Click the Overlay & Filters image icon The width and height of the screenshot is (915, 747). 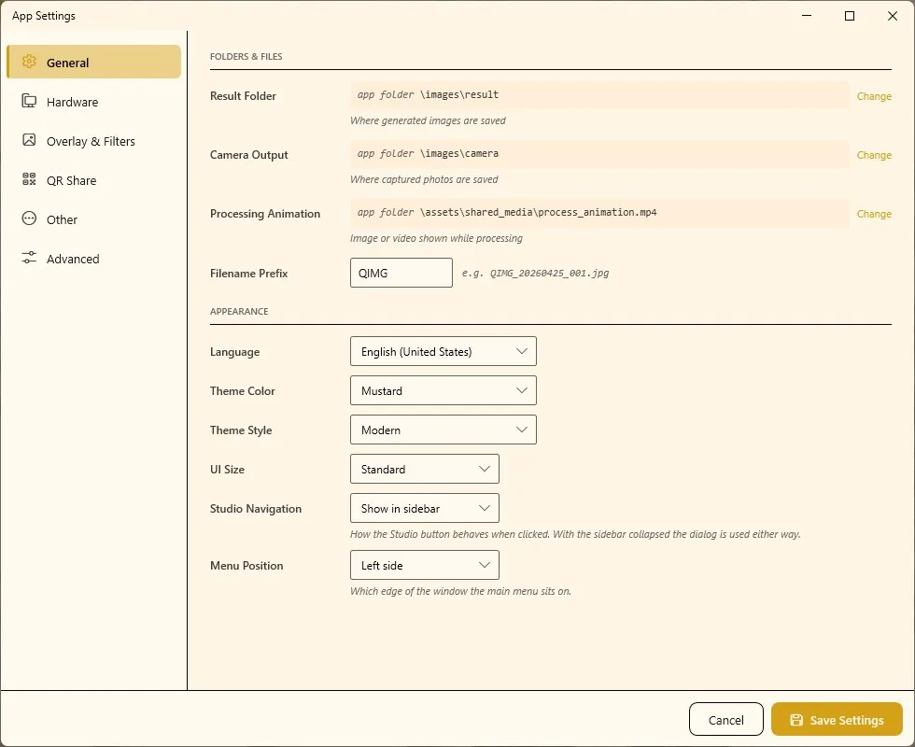(x=29, y=140)
